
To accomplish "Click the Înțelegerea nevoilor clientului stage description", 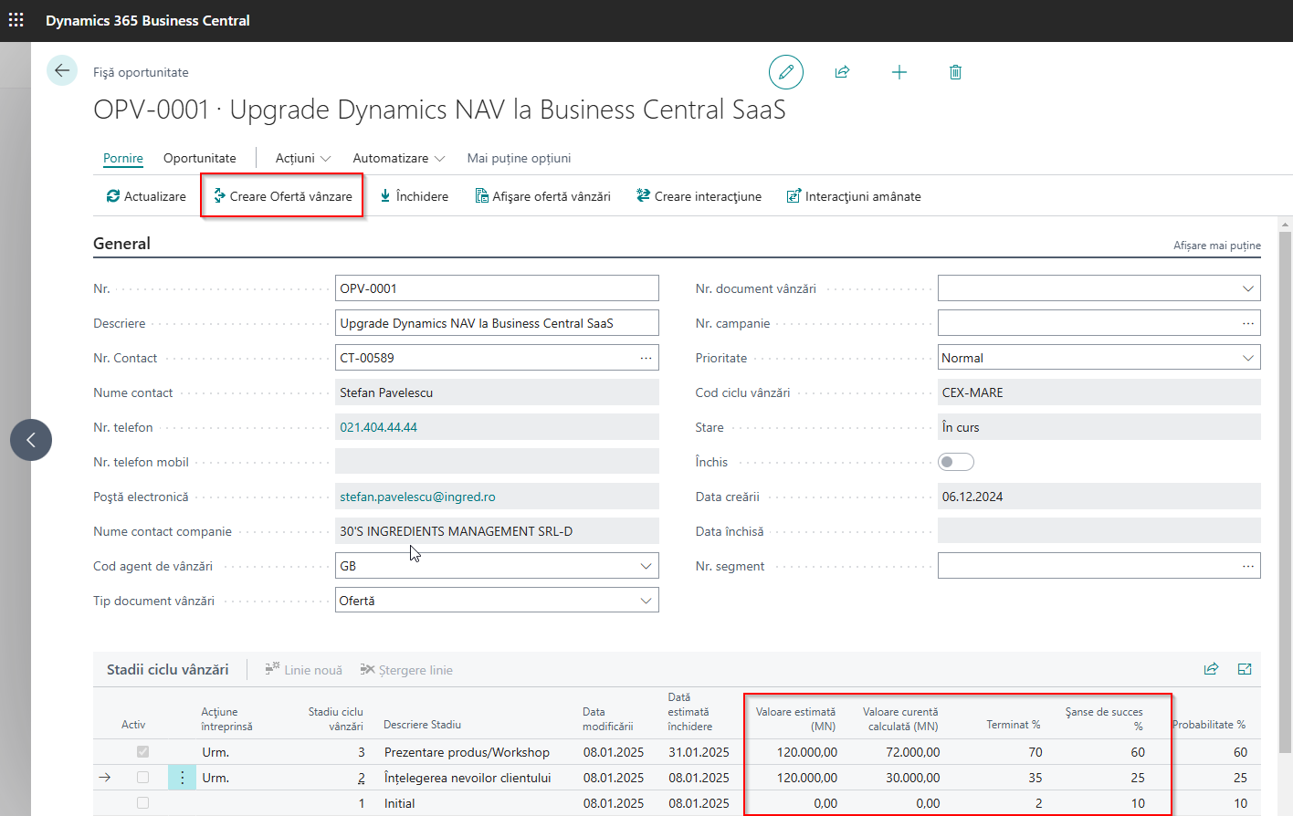I will (468, 778).
